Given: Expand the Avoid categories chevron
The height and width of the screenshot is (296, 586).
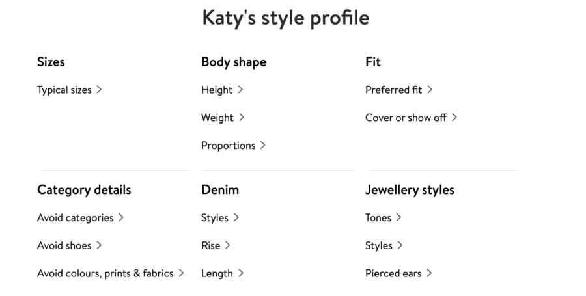Looking at the screenshot, I should (120, 217).
